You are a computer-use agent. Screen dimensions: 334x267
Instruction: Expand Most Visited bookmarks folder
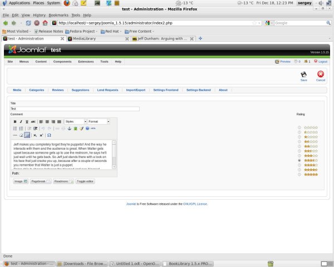17,32
